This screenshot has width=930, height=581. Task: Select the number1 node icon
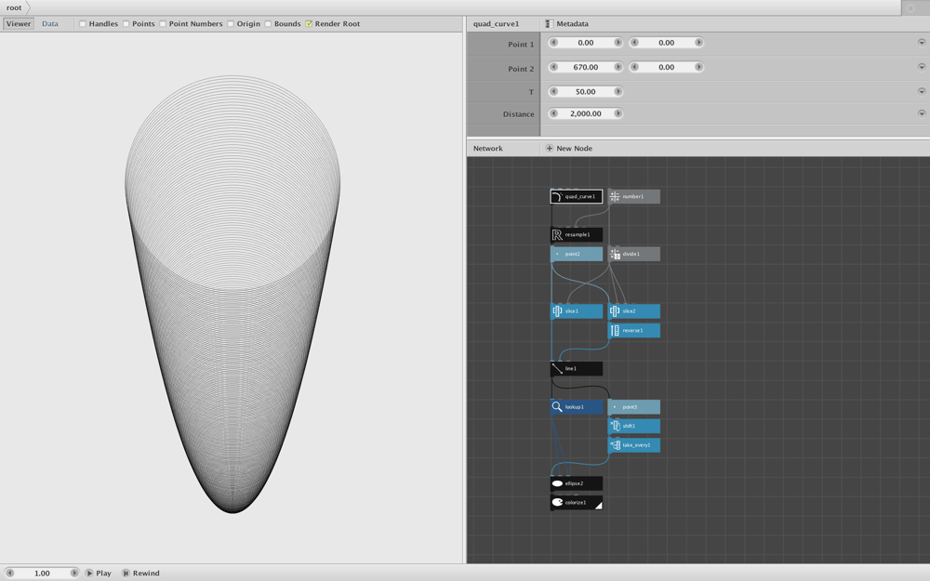point(615,196)
